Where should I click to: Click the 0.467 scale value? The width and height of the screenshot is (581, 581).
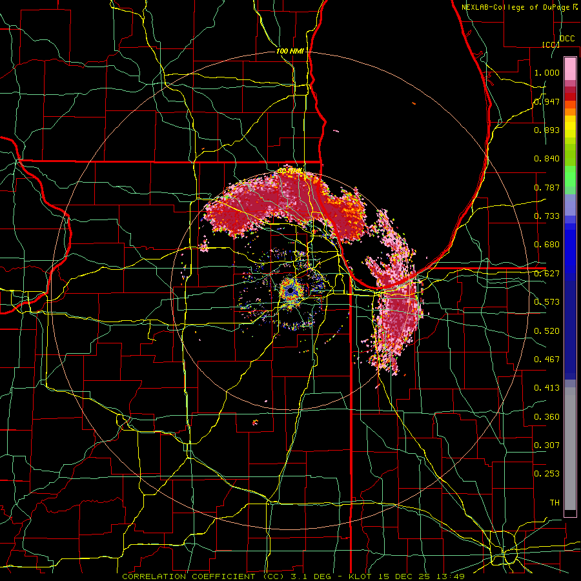[547, 360]
